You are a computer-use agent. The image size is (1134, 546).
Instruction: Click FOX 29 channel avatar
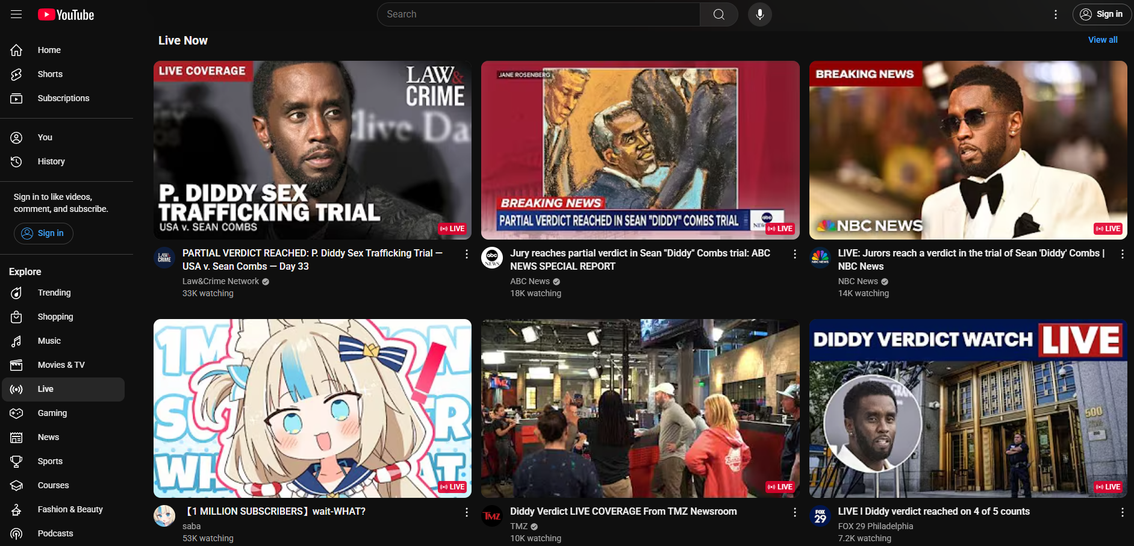coord(820,516)
